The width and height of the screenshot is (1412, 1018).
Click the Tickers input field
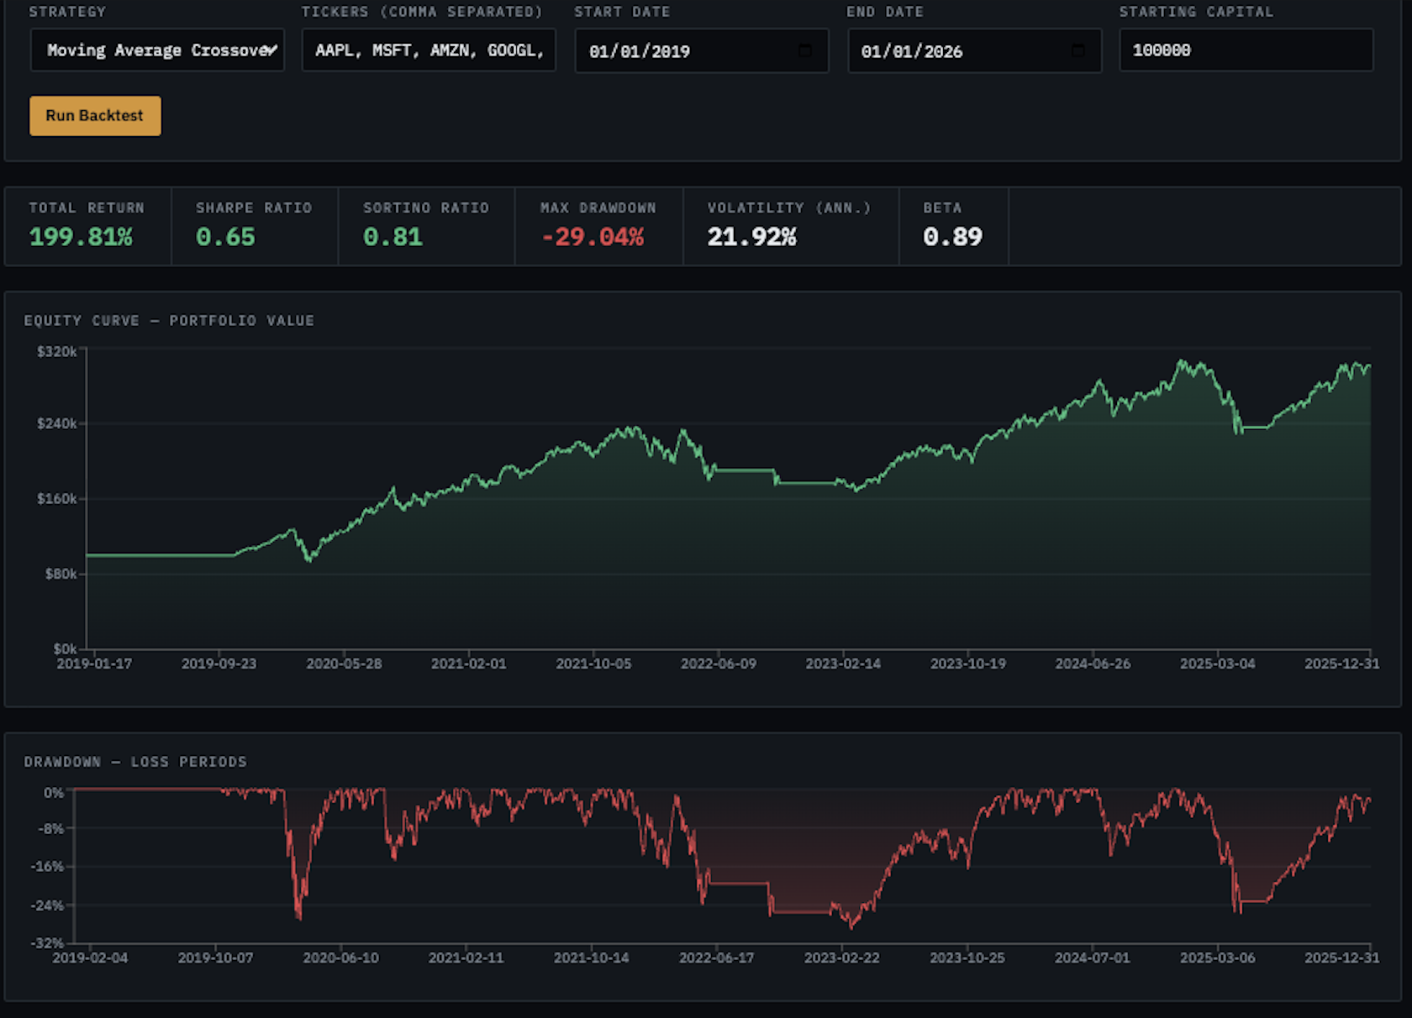(429, 50)
